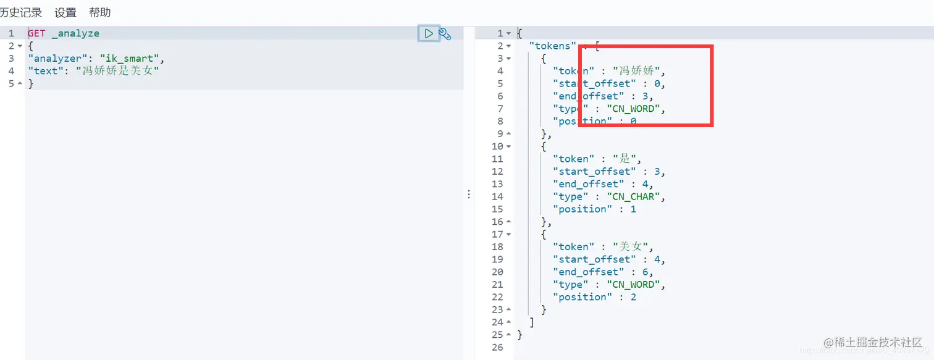Toggle fold arrow at output line 23
The height and width of the screenshot is (360, 934).
click(508, 310)
